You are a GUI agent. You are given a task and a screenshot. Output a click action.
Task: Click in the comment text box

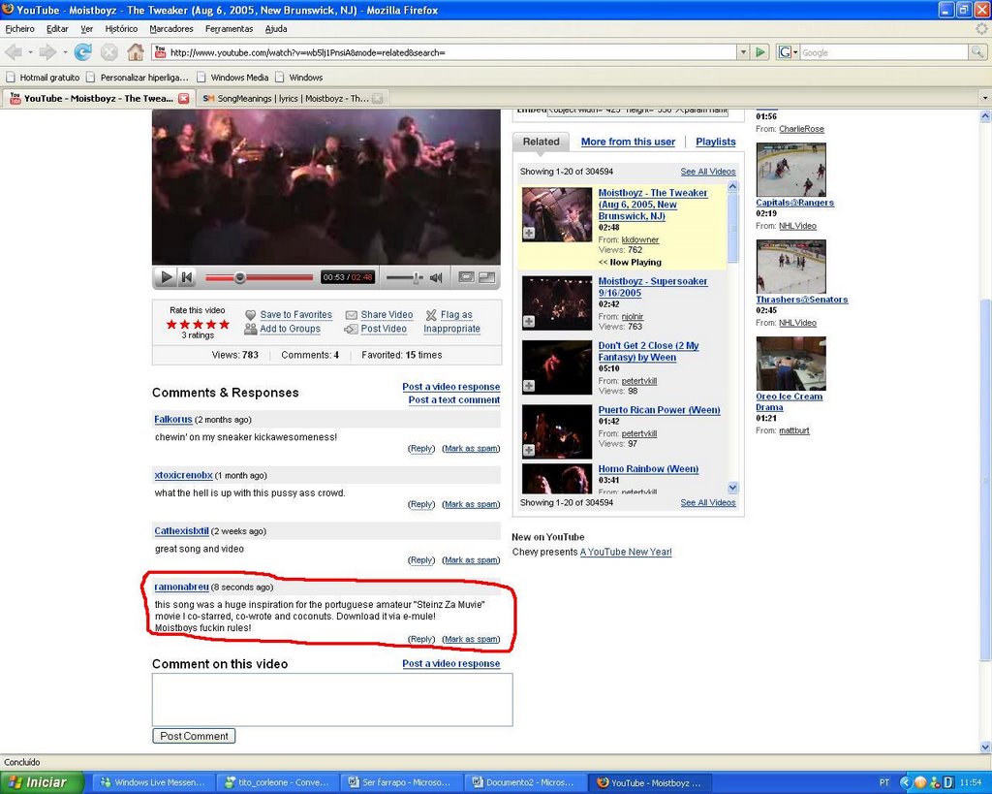click(332, 699)
